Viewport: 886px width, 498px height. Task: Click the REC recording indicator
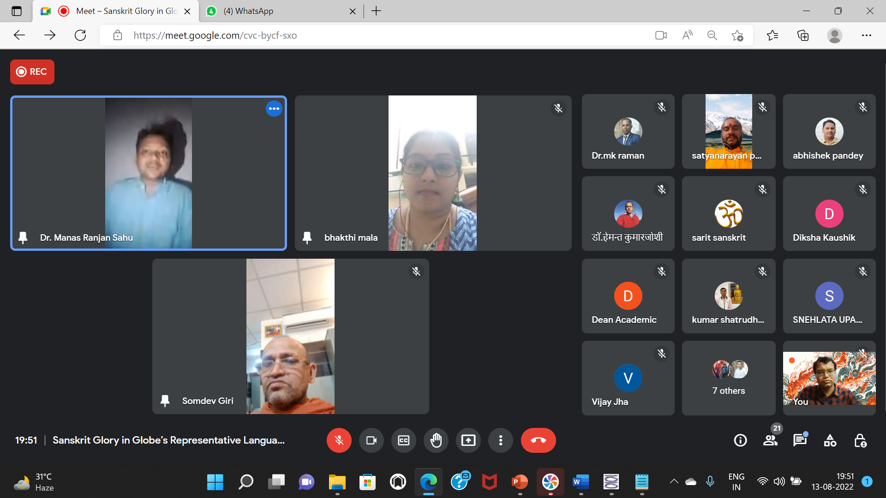[x=32, y=72]
